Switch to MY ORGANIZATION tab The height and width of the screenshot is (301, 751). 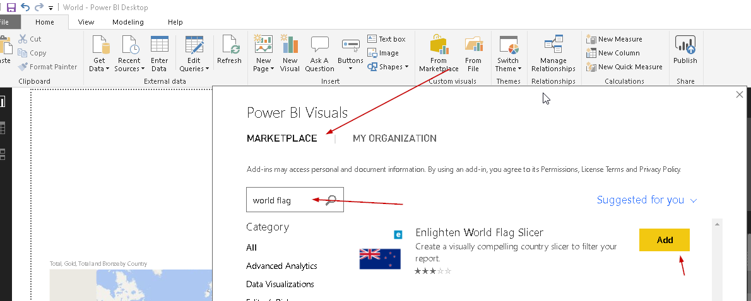coord(394,139)
